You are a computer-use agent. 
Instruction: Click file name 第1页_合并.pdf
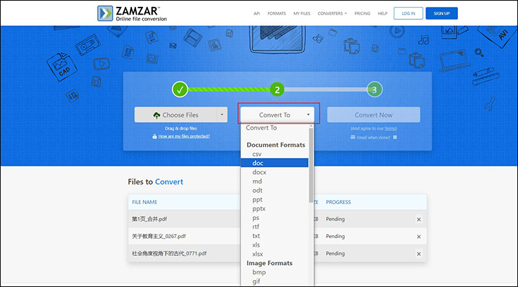149,219
